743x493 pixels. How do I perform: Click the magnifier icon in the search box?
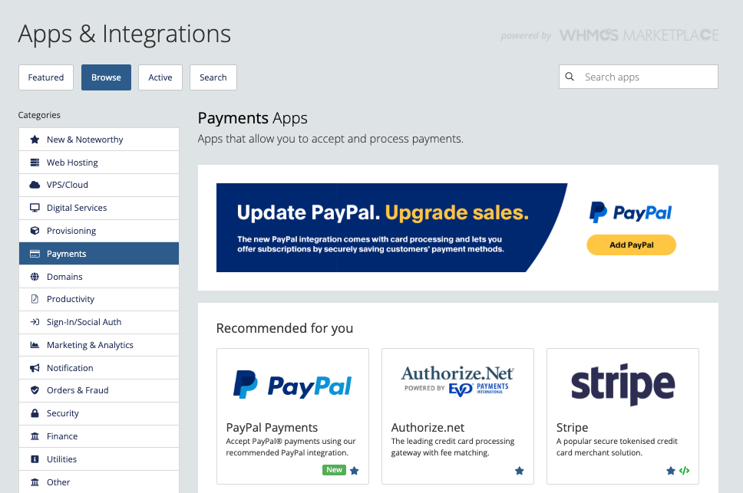tap(570, 77)
